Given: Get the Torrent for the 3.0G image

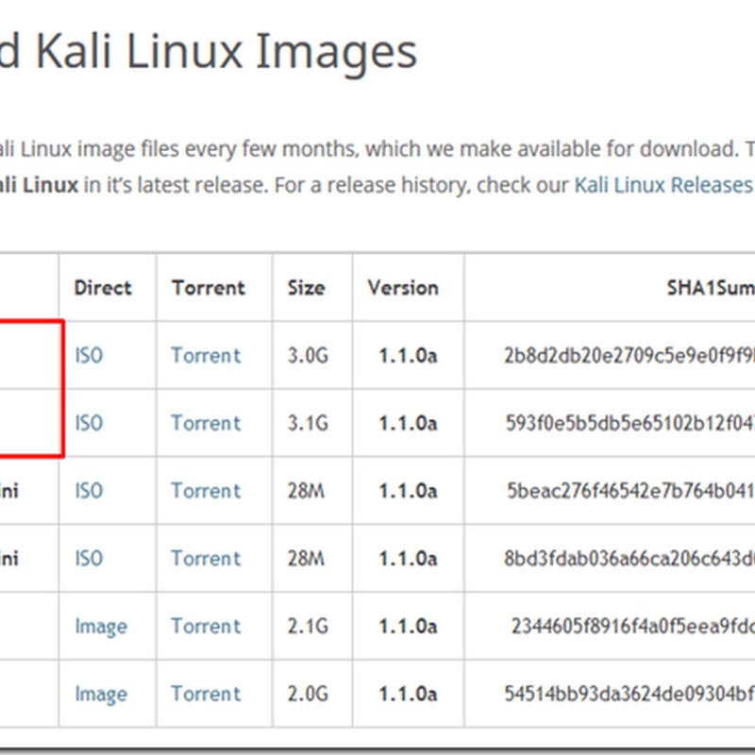Looking at the screenshot, I should click(206, 356).
